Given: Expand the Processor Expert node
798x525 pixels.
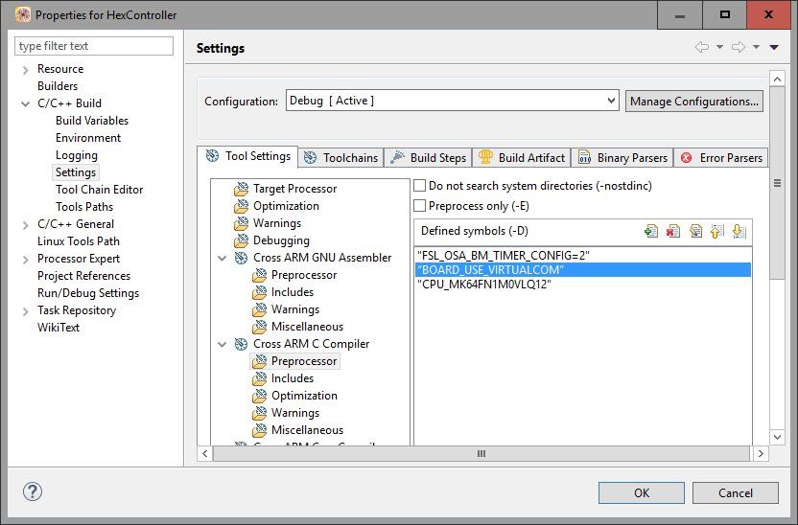Looking at the screenshot, I should click(x=26, y=260).
